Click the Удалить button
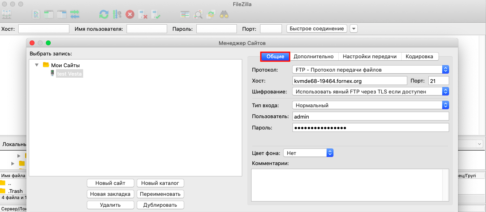The height and width of the screenshot is (212, 486). coord(110,205)
